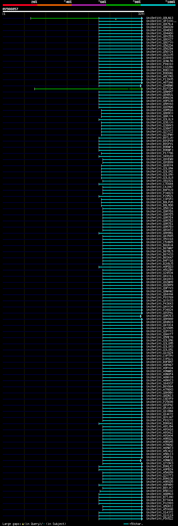
Task: Select hit label UniRef100_A9PDD3
Action: pos(160,267)
